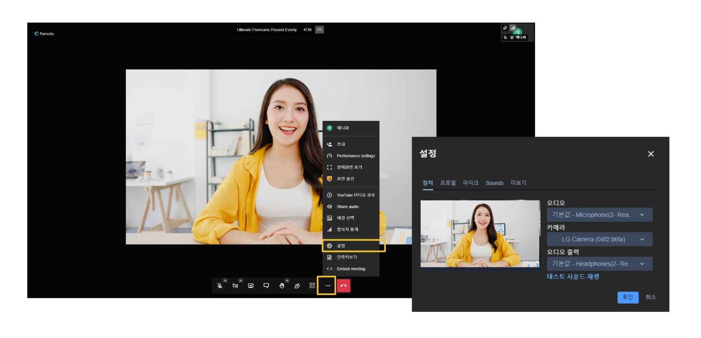
Task: Raise your hand in the meeting
Action: (x=282, y=286)
